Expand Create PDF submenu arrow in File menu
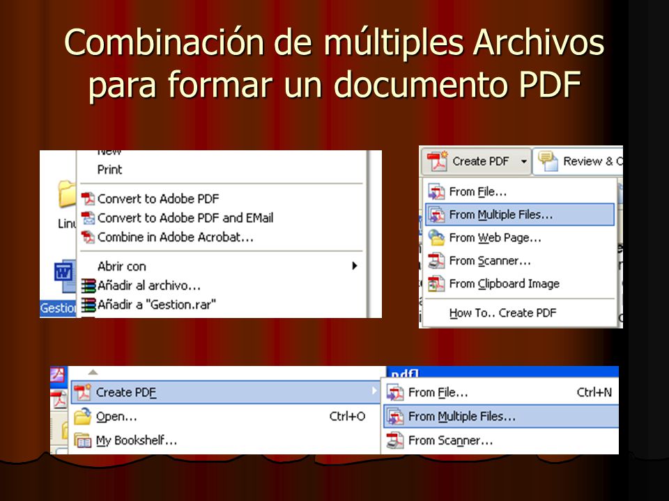This screenshot has height=501, width=669. click(374, 390)
